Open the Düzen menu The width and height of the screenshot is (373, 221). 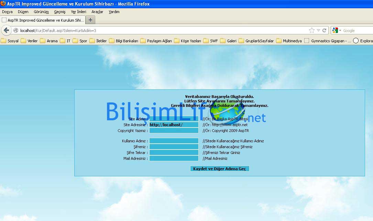point(23,12)
